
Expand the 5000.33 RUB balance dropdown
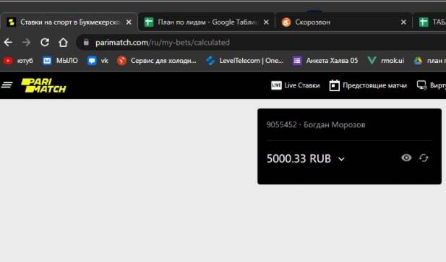tap(342, 159)
